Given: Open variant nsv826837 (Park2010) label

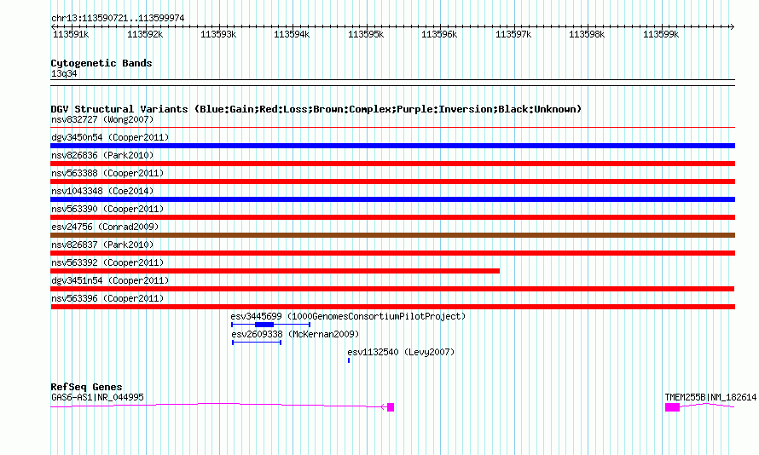Looking at the screenshot, I should click(102, 245).
